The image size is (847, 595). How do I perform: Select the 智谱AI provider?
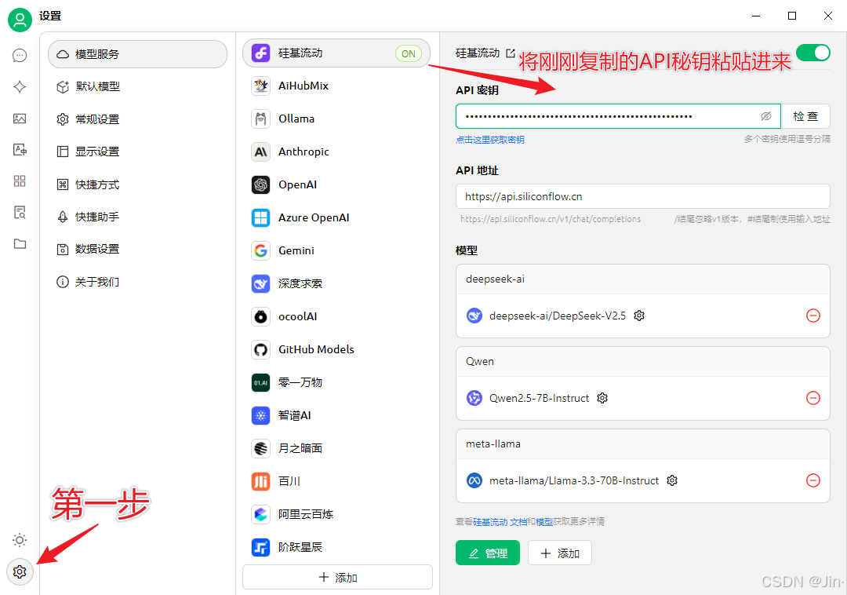coord(336,415)
